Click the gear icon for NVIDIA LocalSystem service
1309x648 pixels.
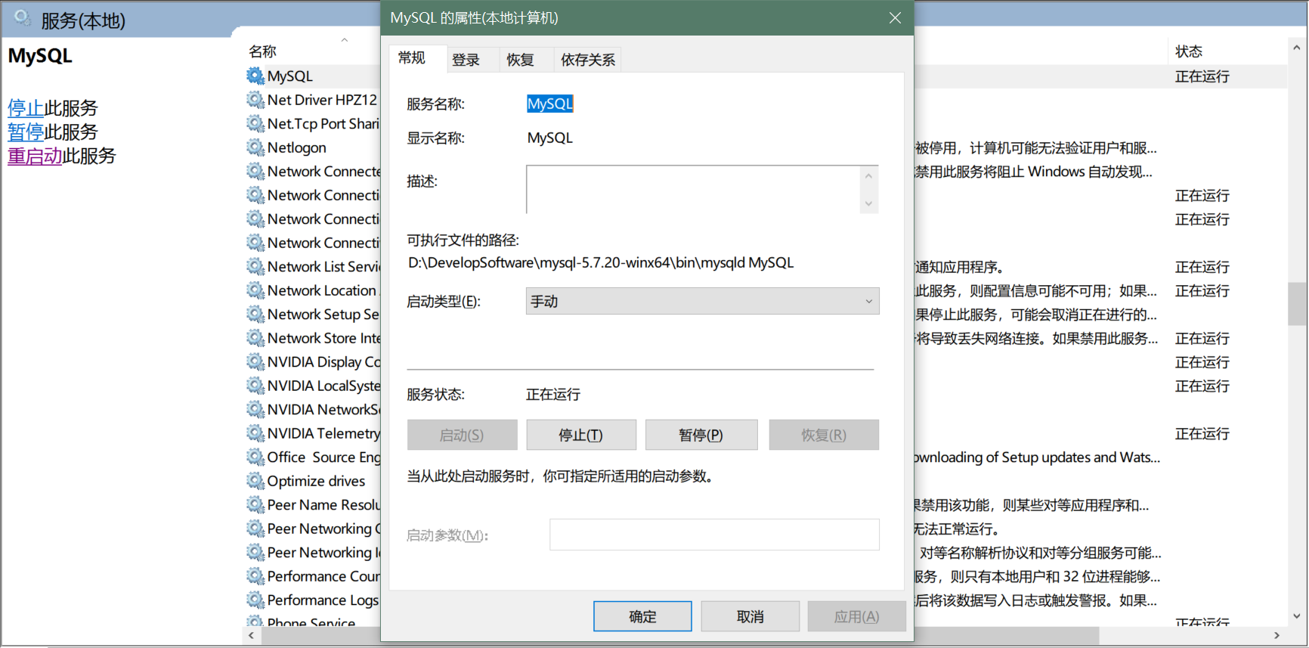pyautogui.click(x=255, y=385)
